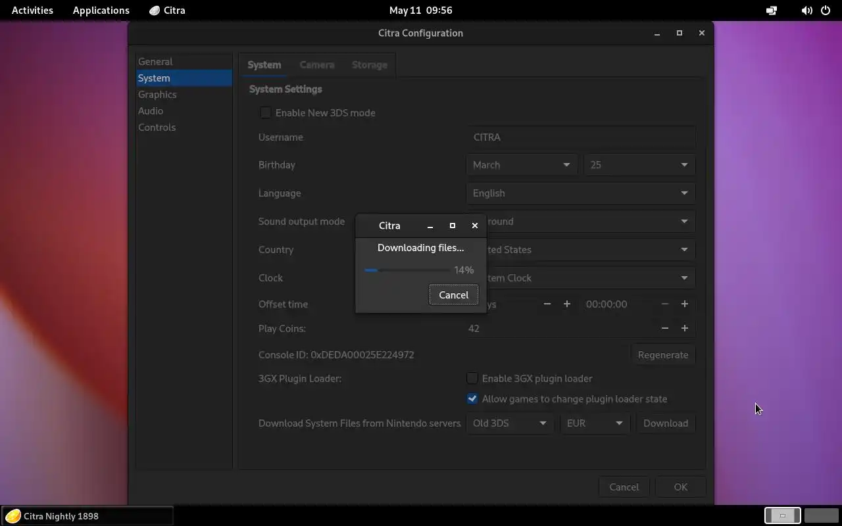This screenshot has width=842, height=526.
Task: Open the birthday month dropdown showing March
Action: point(522,165)
